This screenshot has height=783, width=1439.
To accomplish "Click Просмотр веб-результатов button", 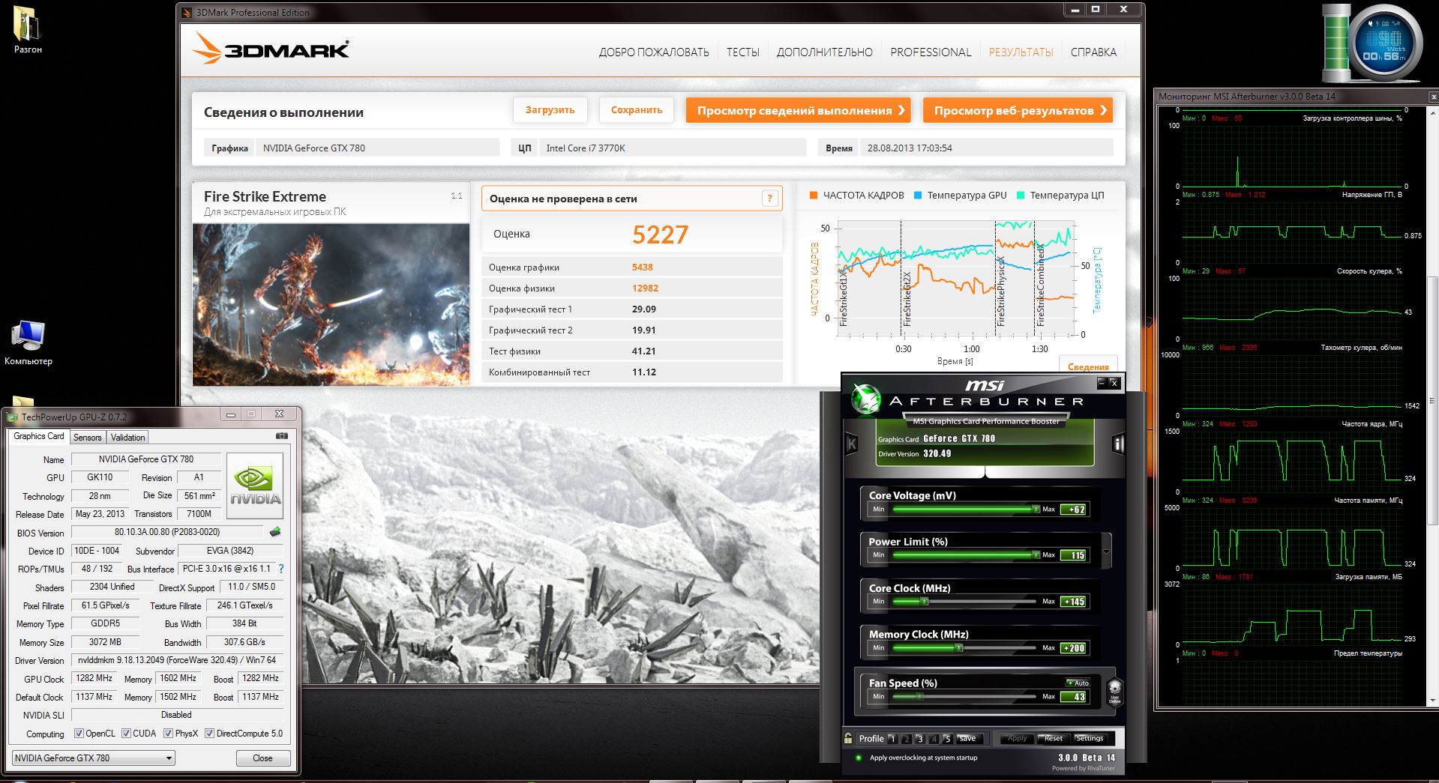I will (1018, 111).
